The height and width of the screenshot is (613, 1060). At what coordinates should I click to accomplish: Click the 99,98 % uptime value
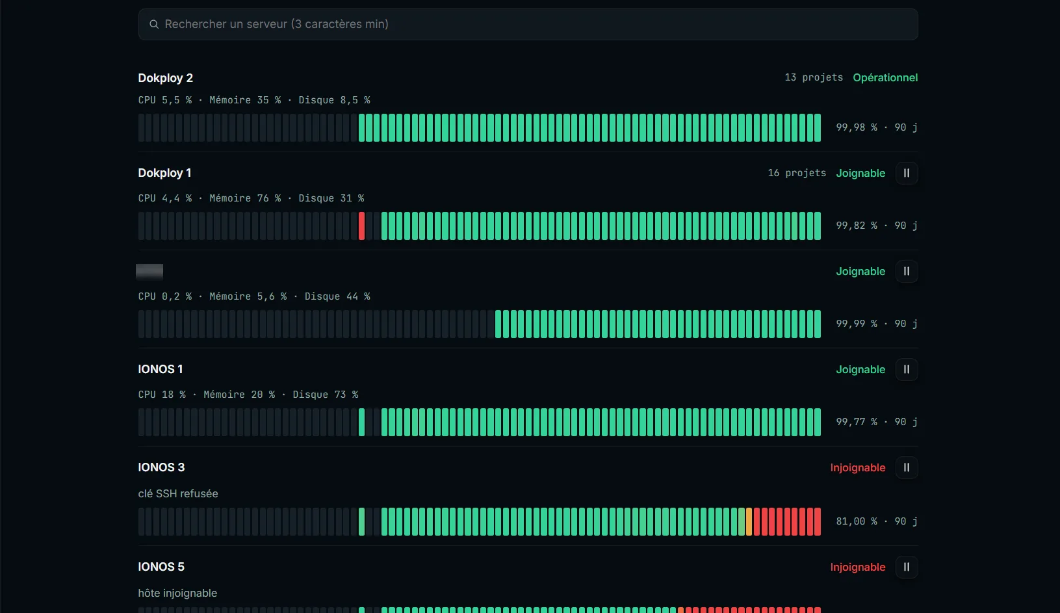tap(857, 127)
